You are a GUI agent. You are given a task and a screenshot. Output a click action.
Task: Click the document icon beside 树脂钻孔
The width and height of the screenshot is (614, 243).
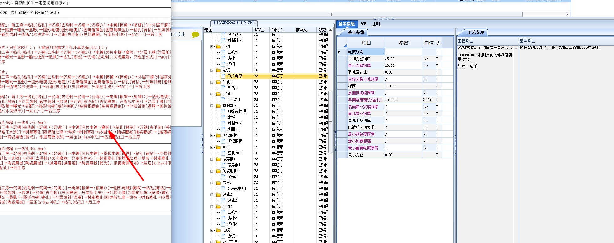pos(223,40)
